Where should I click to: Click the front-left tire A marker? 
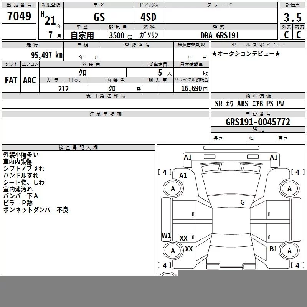coord(173,189)
